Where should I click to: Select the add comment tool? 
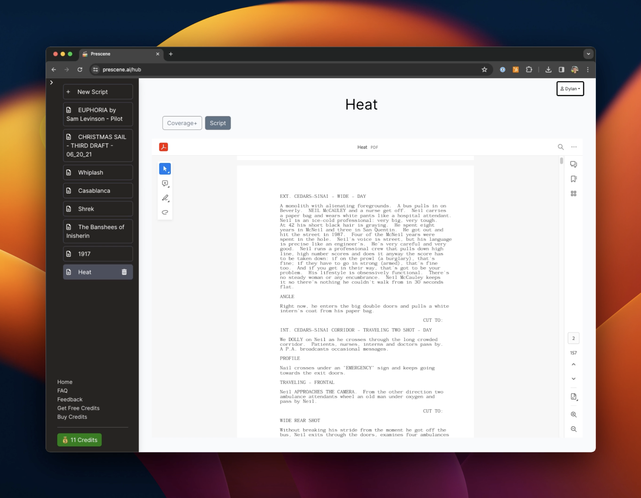tap(165, 184)
